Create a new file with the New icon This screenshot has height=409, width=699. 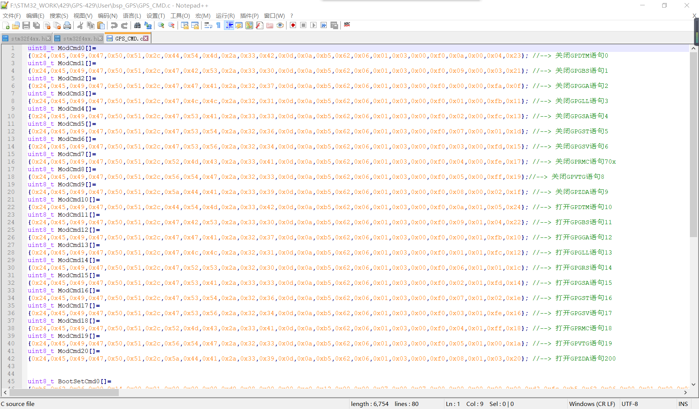point(6,25)
